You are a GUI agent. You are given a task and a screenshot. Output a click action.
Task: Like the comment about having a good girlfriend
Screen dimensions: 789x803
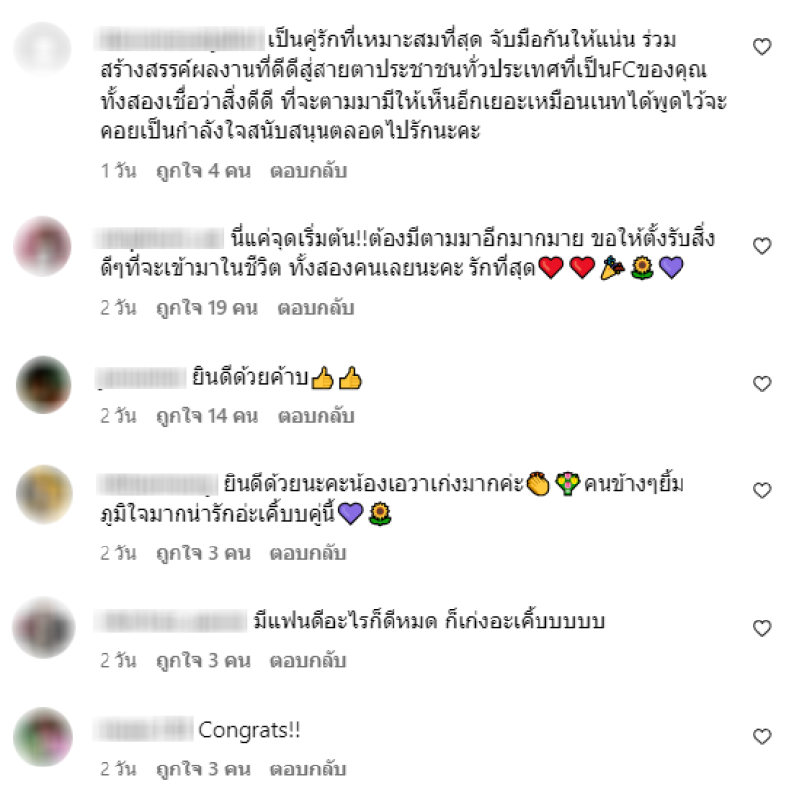[761, 627]
